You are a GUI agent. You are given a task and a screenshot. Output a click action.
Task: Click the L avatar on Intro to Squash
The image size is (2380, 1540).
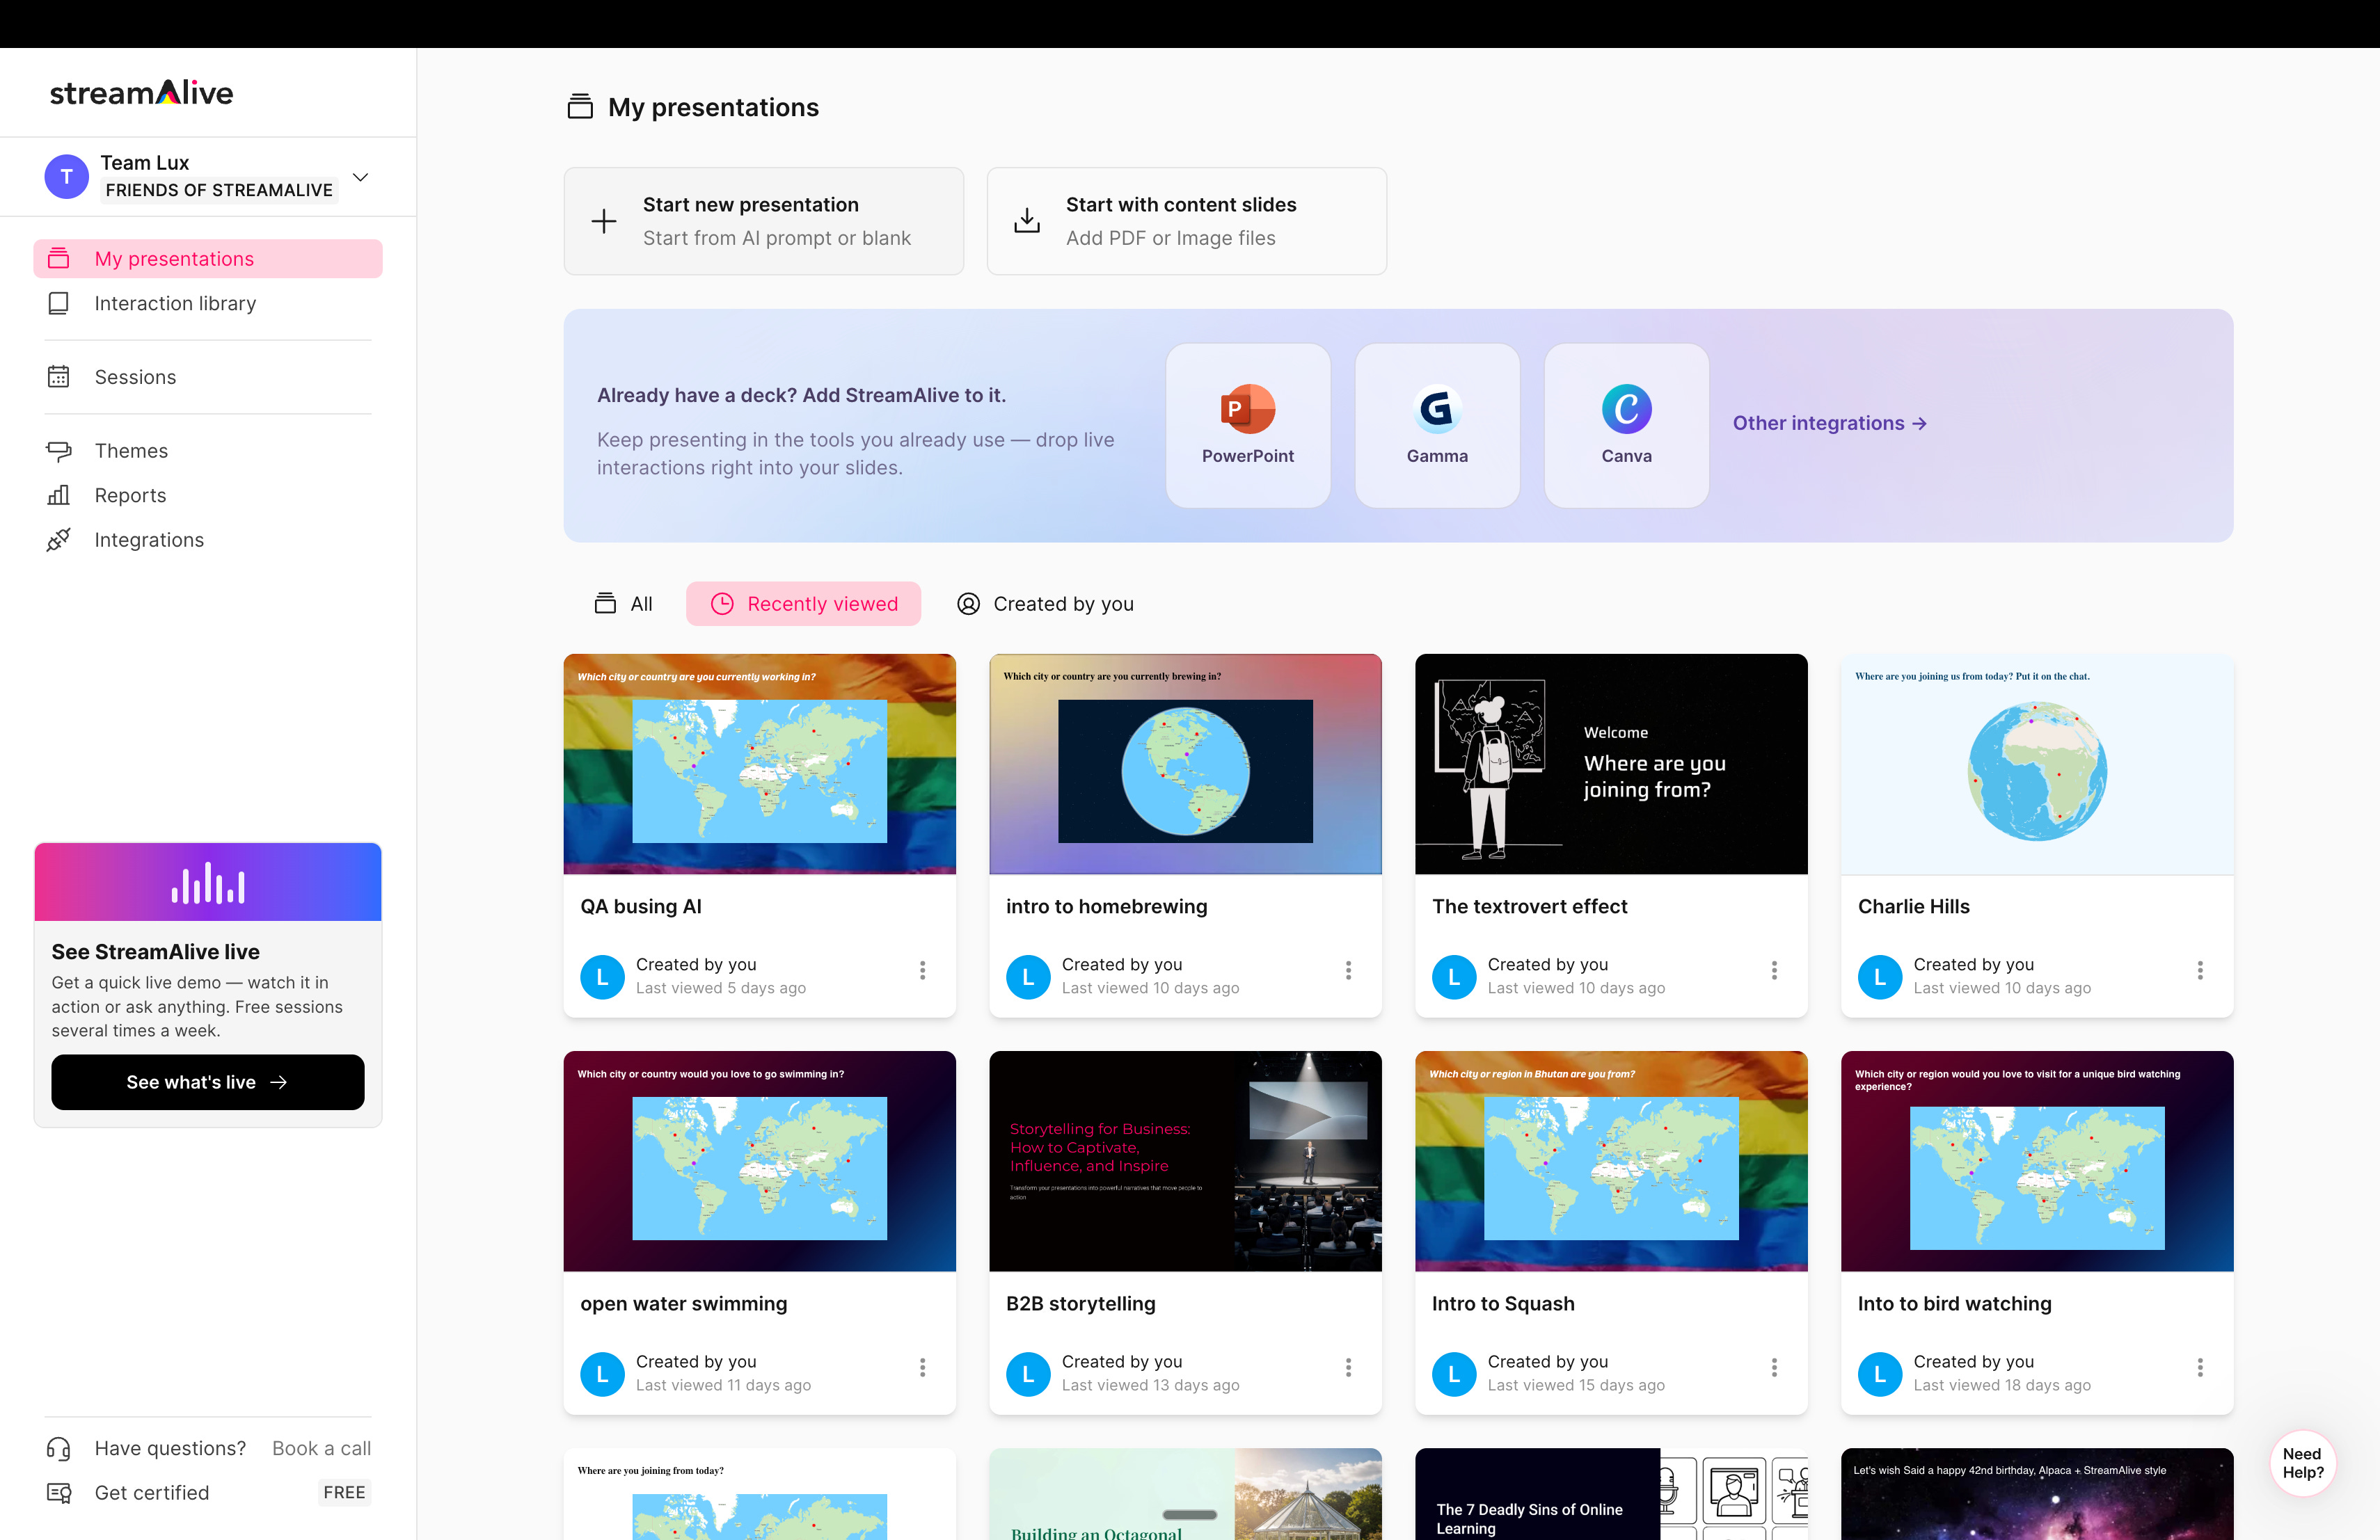[1454, 1374]
